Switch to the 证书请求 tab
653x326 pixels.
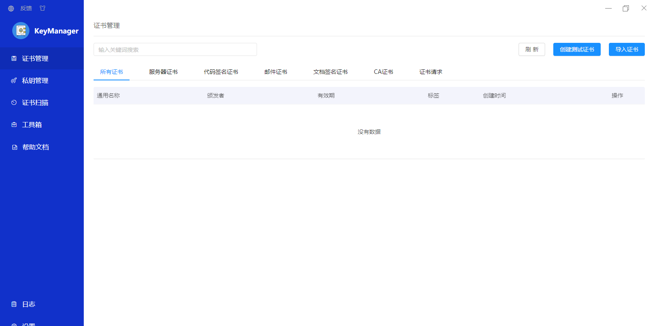click(x=431, y=72)
